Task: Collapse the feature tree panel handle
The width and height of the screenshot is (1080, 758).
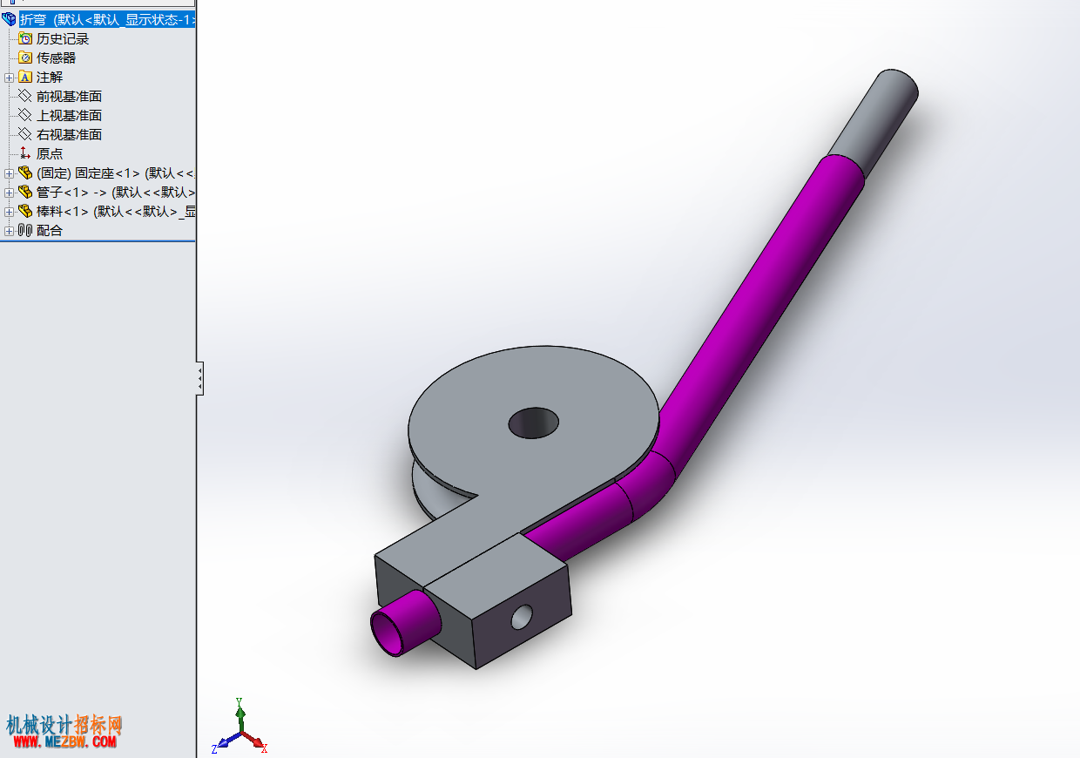Action: (200, 378)
